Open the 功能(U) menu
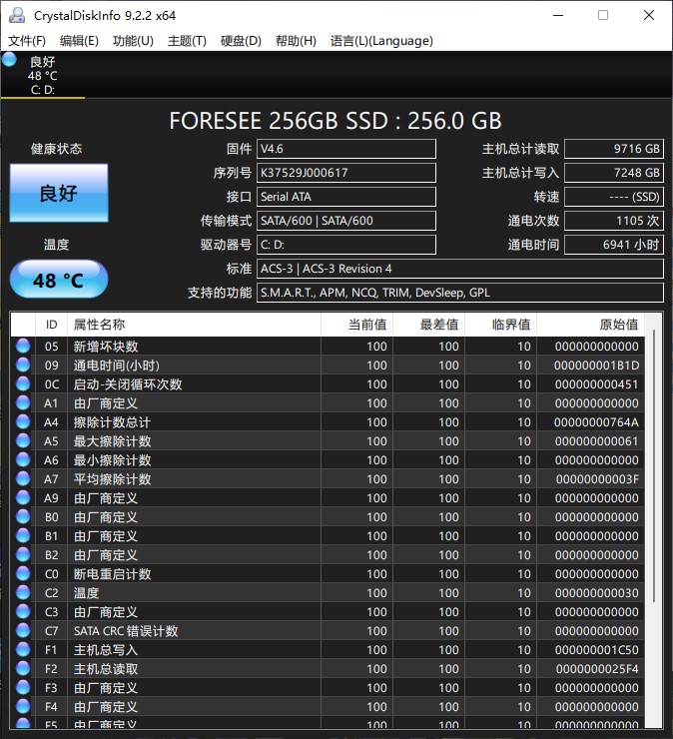Viewport: 673px width, 739px height. pyautogui.click(x=133, y=41)
